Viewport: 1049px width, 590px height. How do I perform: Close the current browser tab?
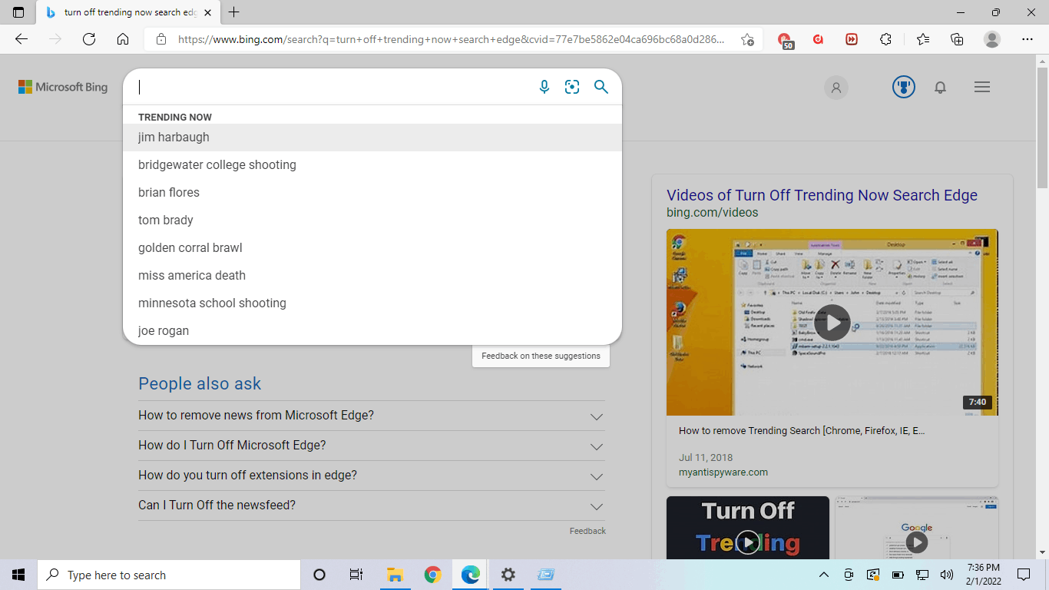coord(207,12)
